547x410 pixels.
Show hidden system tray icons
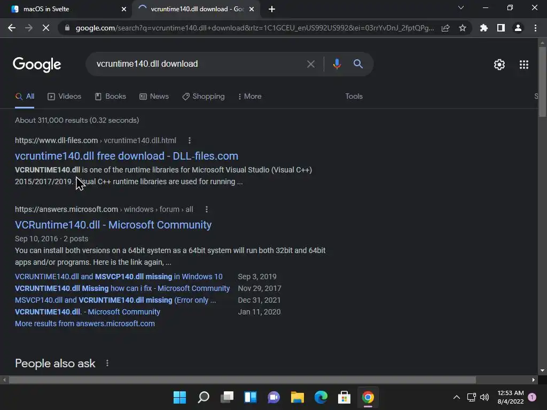click(456, 397)
